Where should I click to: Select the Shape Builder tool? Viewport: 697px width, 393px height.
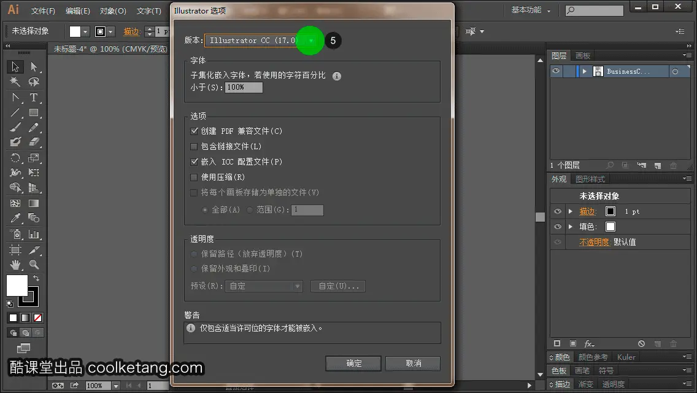point(15,188)
